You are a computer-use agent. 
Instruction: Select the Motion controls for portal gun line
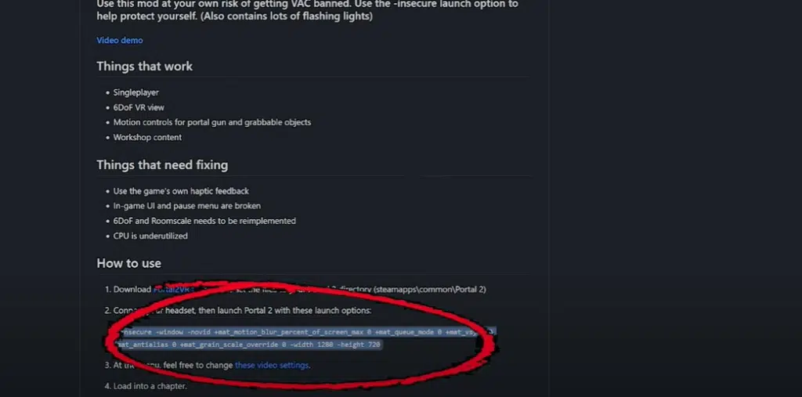coord(211,122)
